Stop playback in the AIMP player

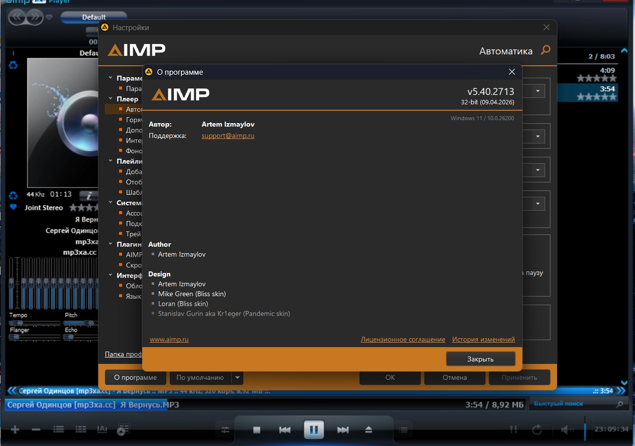point(256,430)
